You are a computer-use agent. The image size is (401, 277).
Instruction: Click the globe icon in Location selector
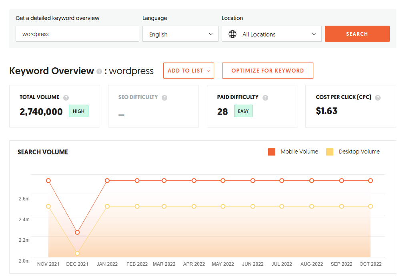[232, 34]
